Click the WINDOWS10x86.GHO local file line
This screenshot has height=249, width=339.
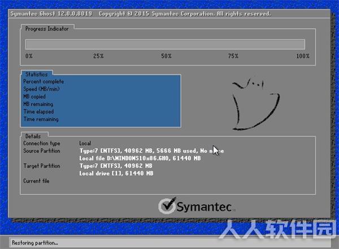click(x=140, y=159)
